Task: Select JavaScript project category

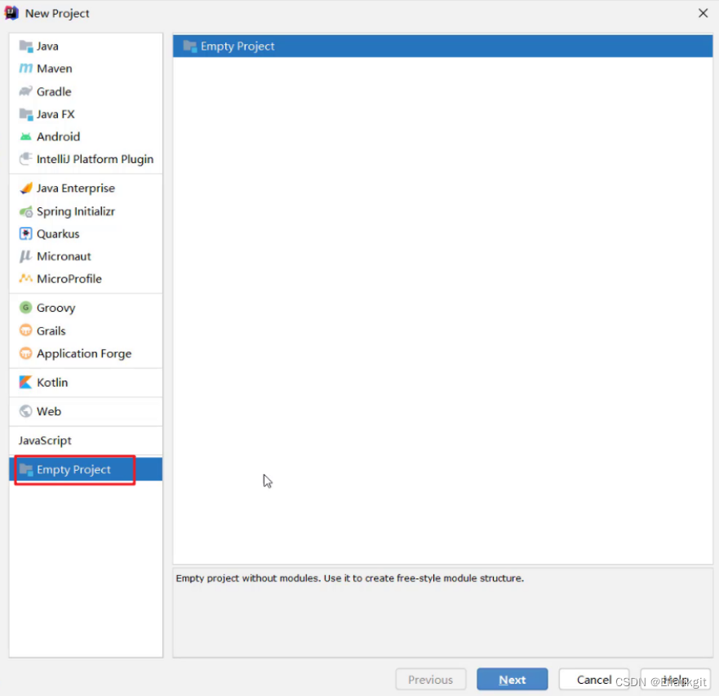Action: tap(45, 441)
